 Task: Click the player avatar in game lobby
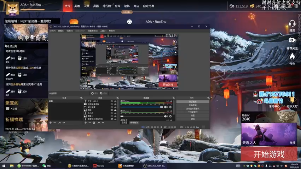12,8
